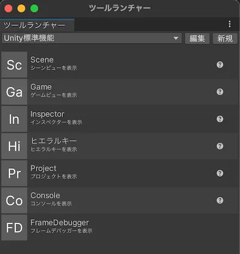
Task: Click the Game title text
Action: (41, 87)
